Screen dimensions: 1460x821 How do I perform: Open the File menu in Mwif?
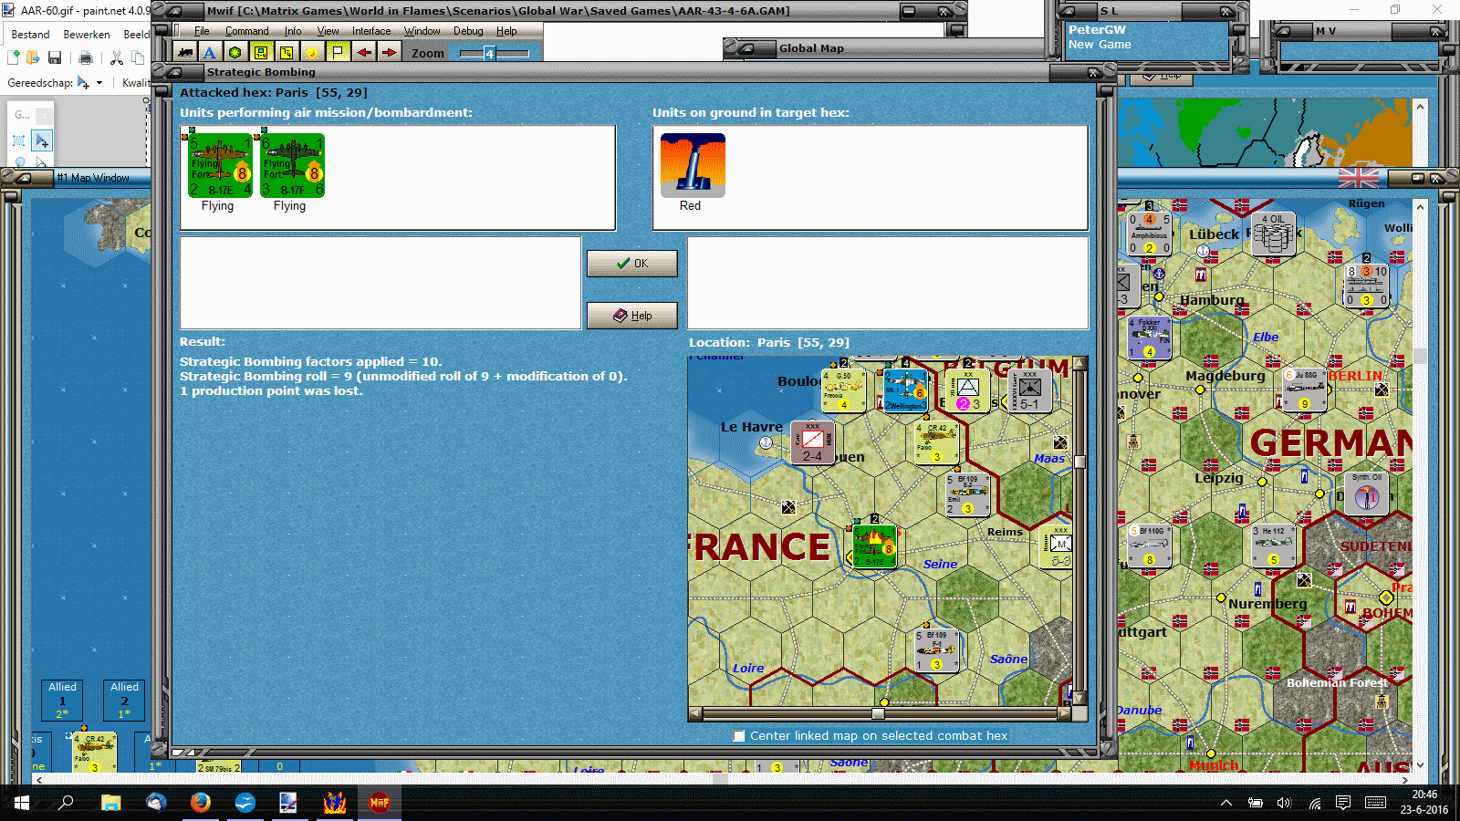point(202,31)
